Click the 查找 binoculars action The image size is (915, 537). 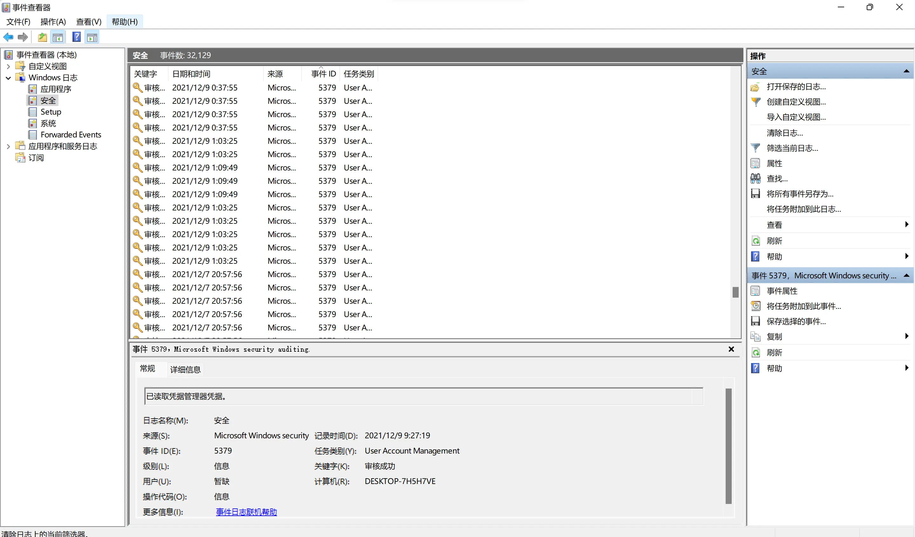[777, 178]
